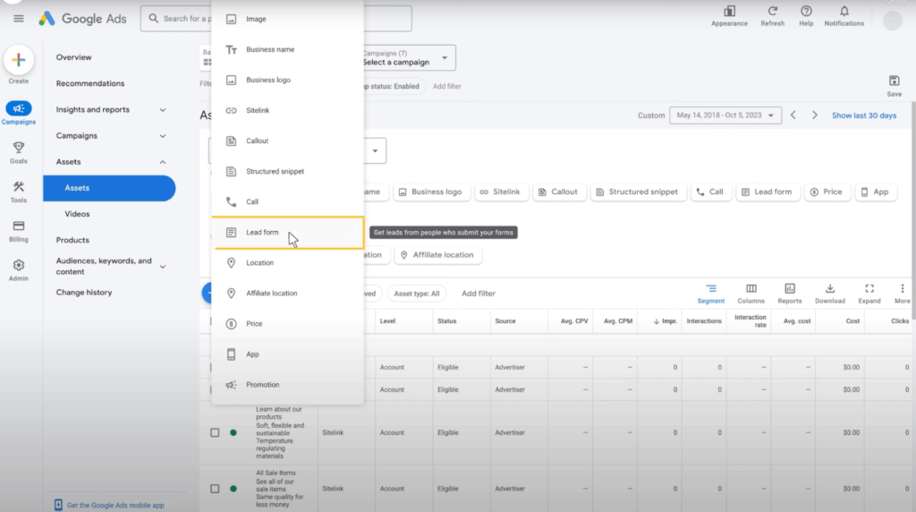Select Promotion menu item

pyautogui.click(x=287, y=385)
